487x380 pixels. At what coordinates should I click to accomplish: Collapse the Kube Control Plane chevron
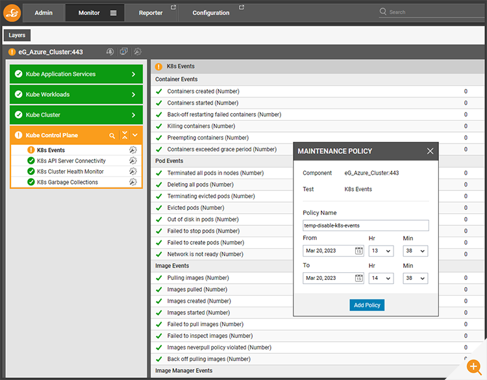135,135
